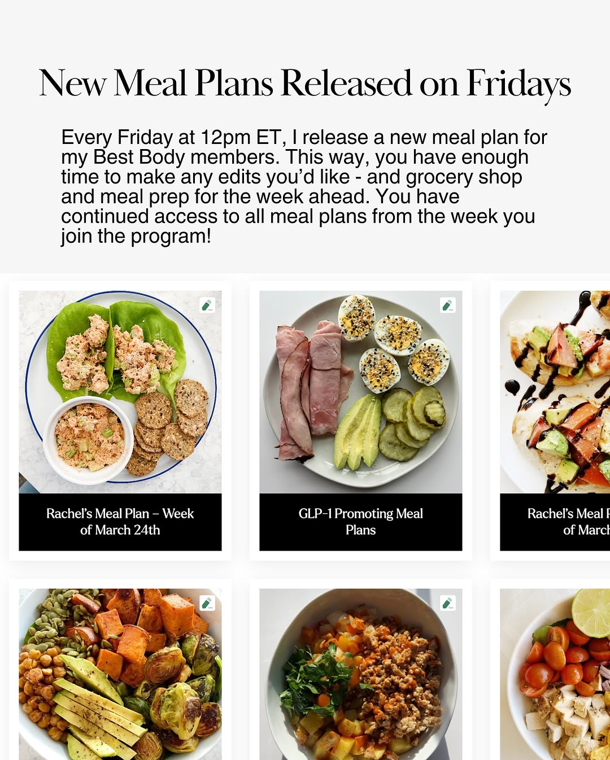
Task: Open the ham, eggs and avocado plate photo
Action: pyautogui.click(x=361, y=392)
